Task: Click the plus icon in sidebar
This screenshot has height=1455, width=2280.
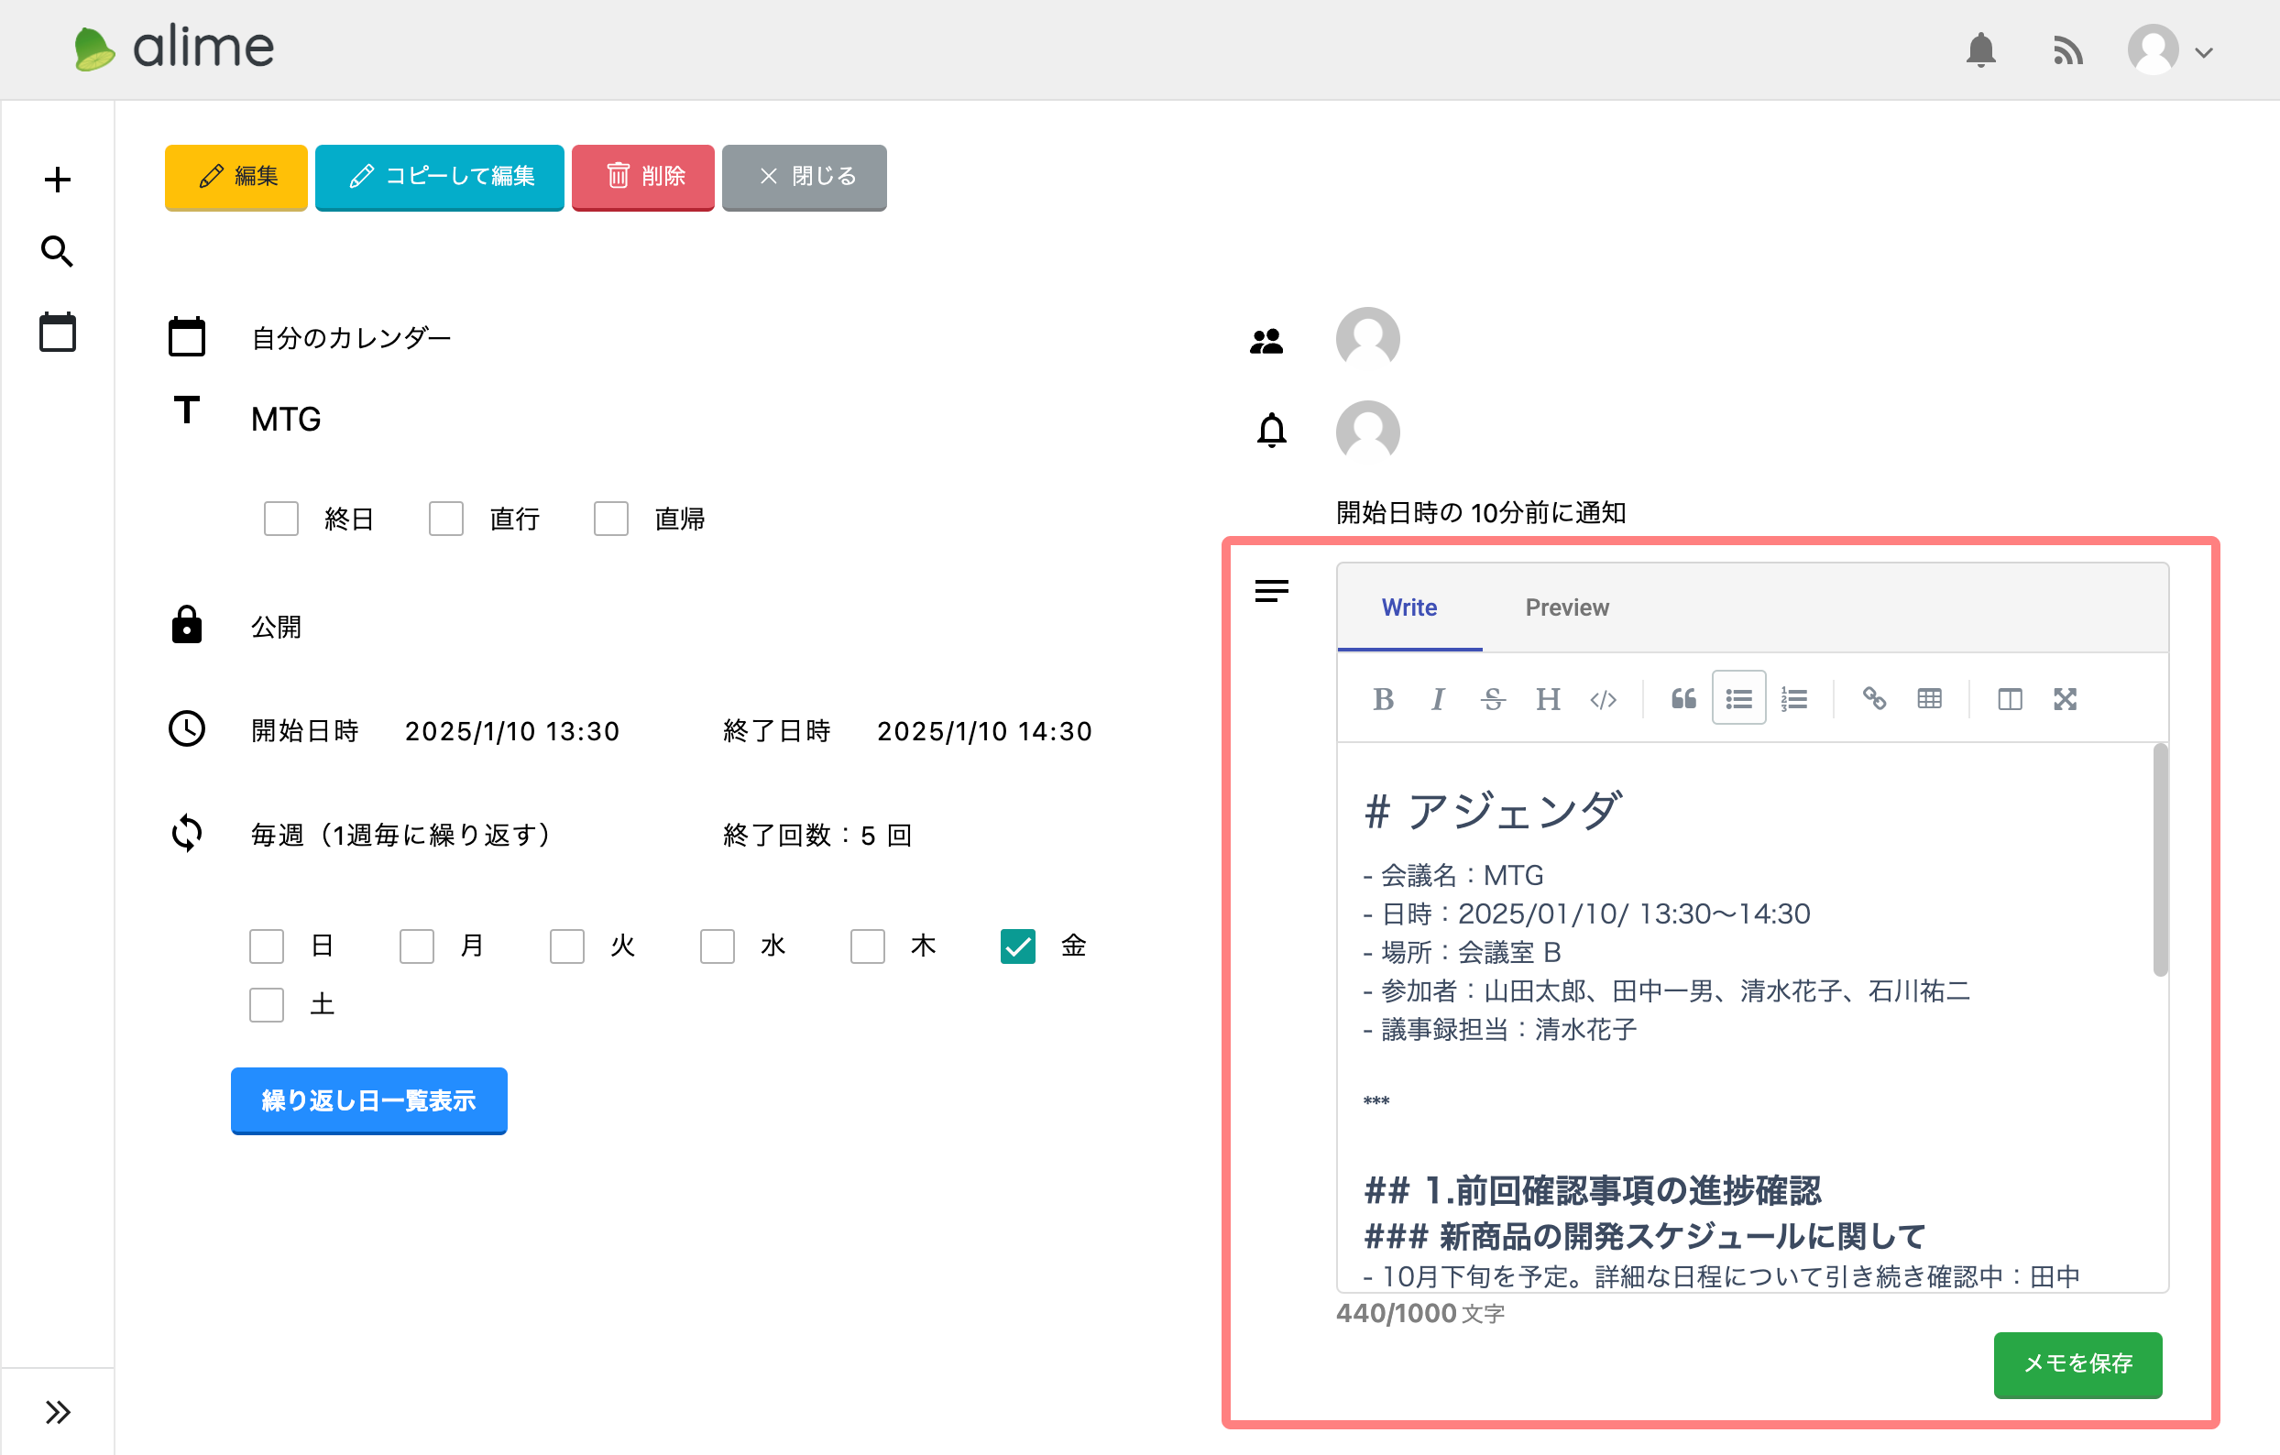Action: [x=57, y=179]
